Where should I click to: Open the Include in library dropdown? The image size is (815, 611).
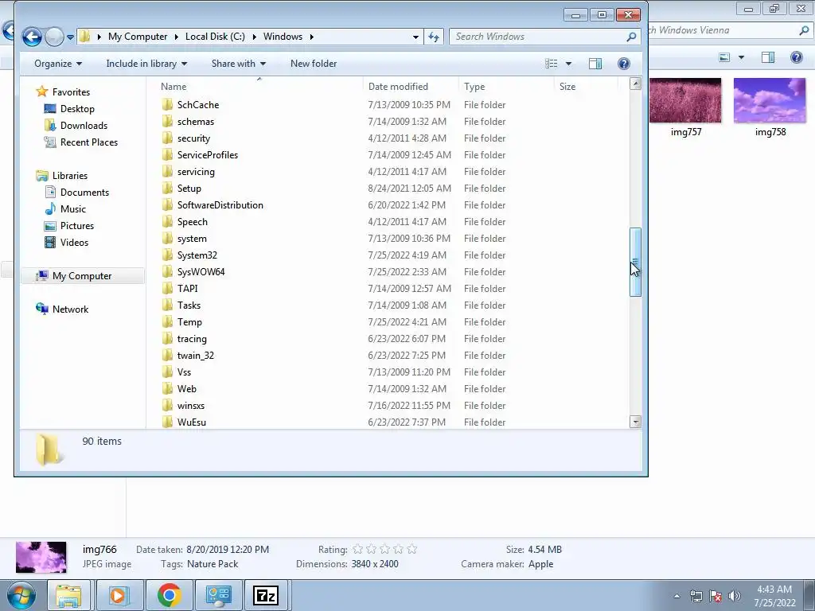[146, 64]
